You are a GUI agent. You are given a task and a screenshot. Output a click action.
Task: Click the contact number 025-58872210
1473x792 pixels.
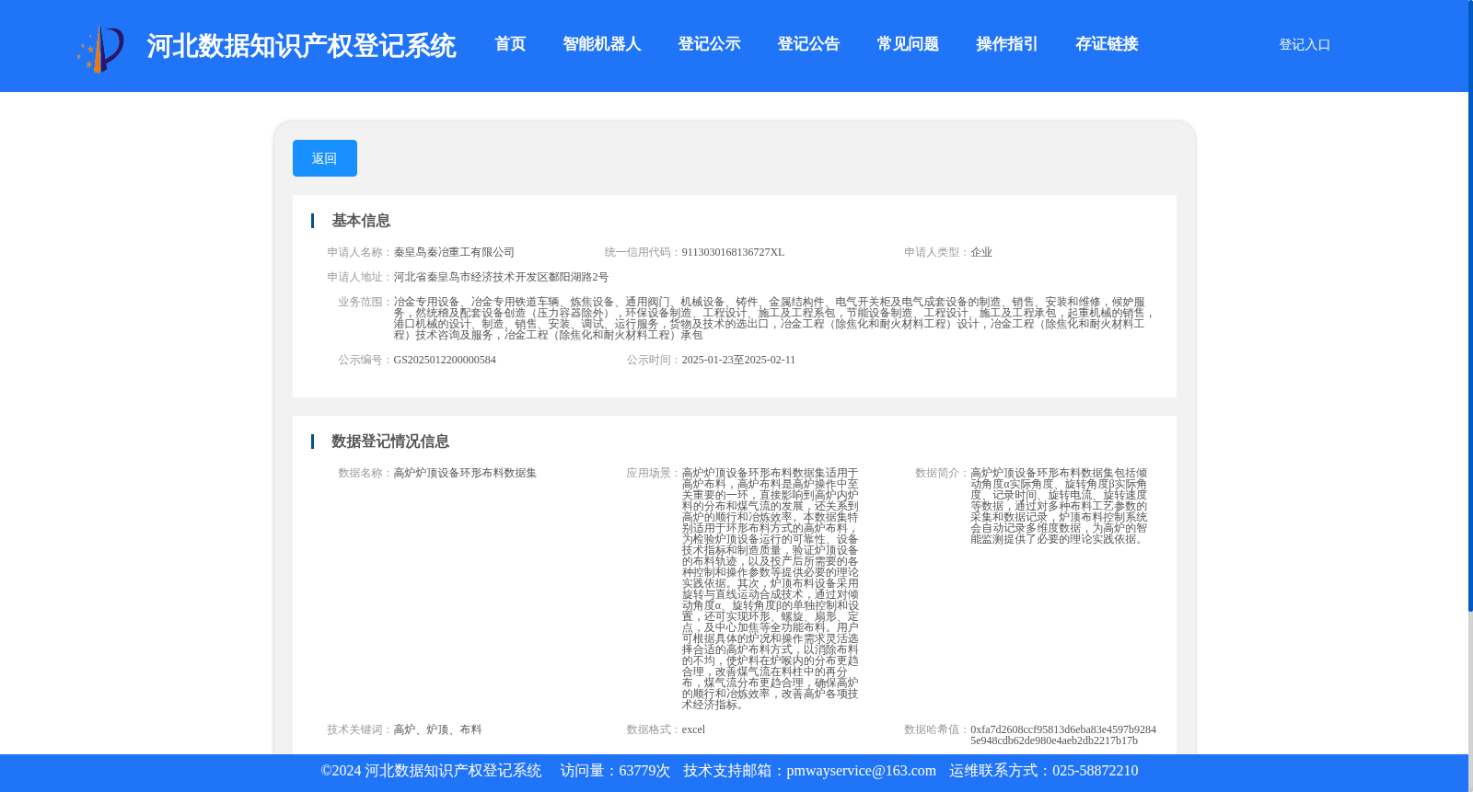point(1095,771)
